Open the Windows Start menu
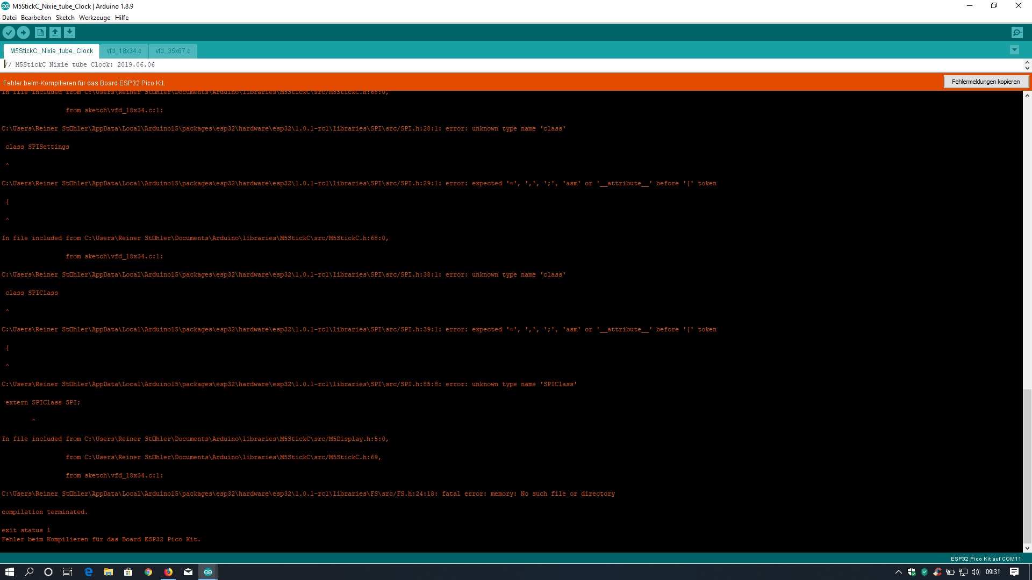The image size is (1032, 580). [10, 572]
